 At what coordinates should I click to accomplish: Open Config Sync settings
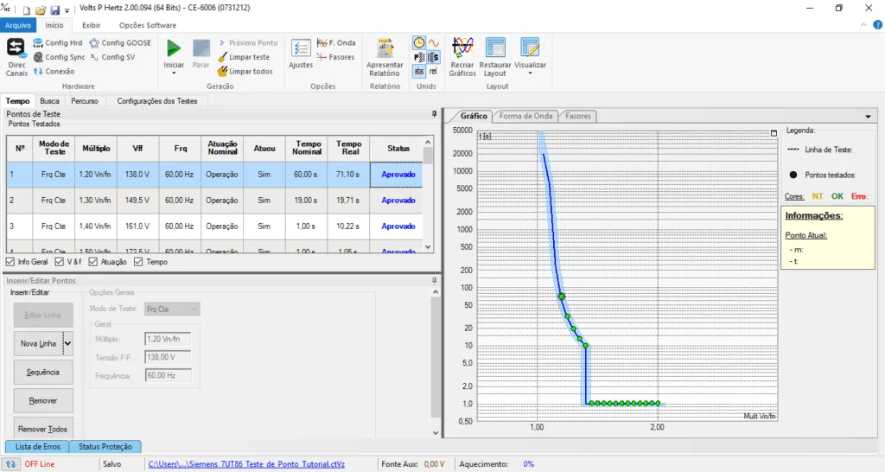point(59,57)
